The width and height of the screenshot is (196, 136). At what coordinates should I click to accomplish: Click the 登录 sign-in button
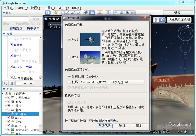[x=178, y=13]
